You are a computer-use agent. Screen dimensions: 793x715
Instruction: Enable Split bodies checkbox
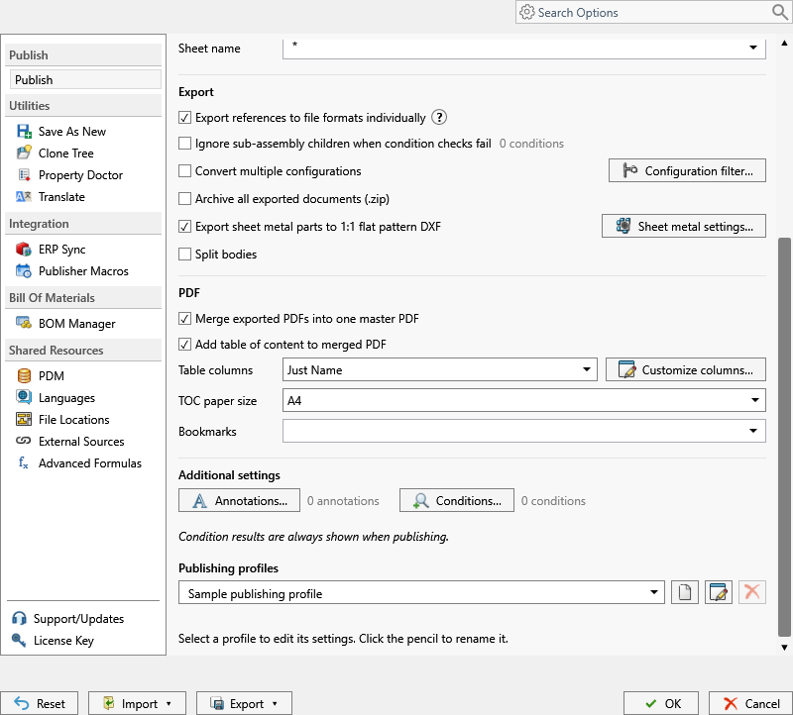pyautogui.click(x=185, y=255)
